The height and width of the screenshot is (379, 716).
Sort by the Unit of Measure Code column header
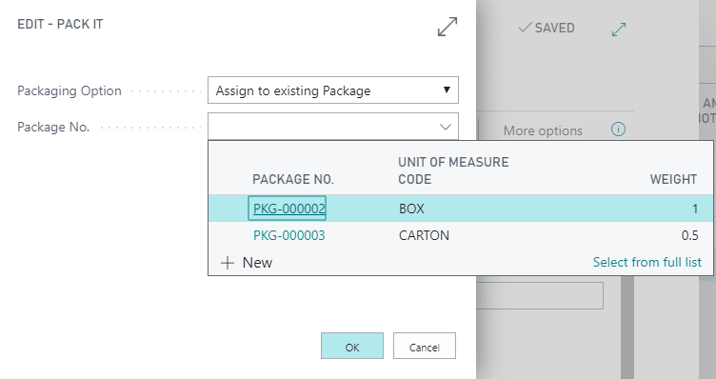(453, 170)
